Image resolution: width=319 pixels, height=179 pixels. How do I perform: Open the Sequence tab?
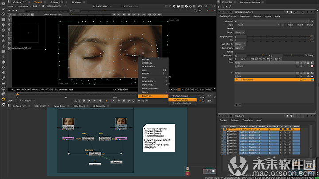pyautogui.click(x=99, y=106)
